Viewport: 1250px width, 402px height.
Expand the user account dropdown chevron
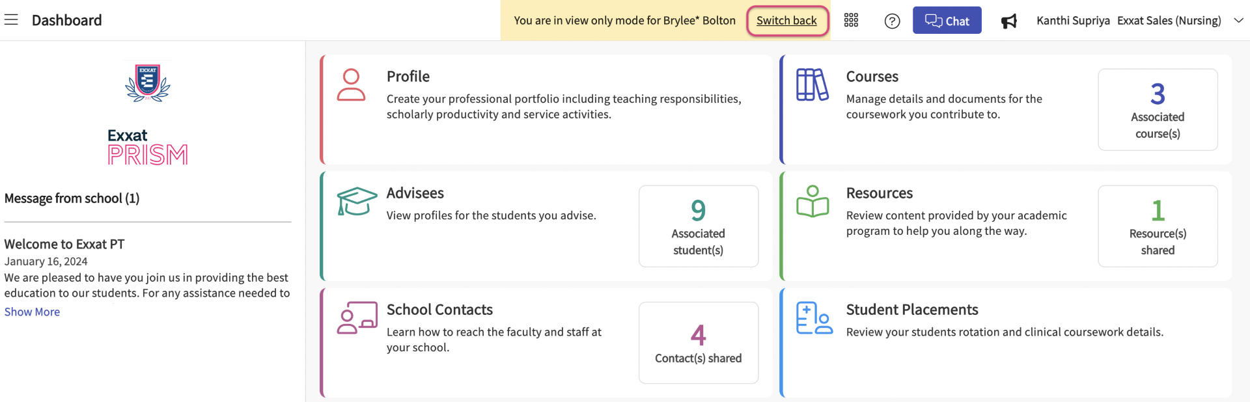(1238, 20)
